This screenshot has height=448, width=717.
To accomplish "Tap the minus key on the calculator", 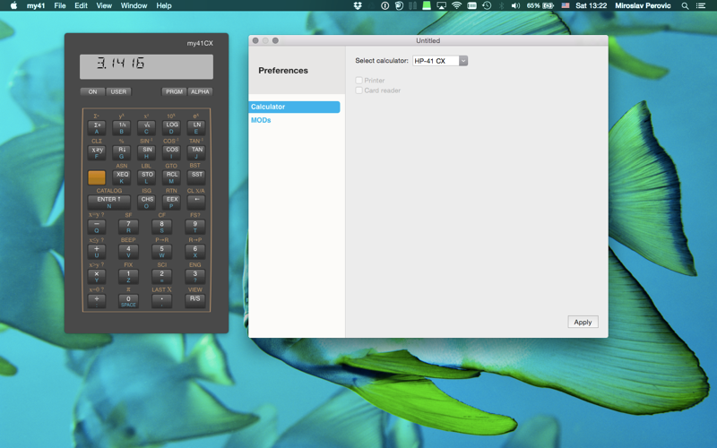I will (97, 227).
